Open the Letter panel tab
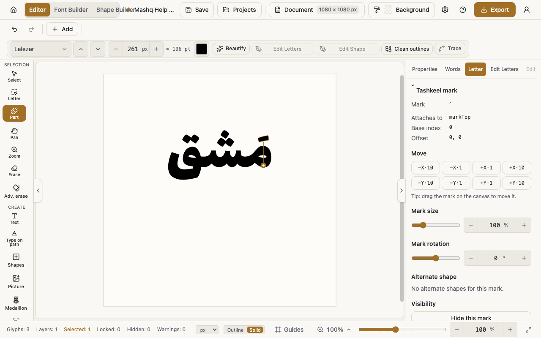Screen dimensions: 541x338 pyautogui.click(x=475, y=69)
